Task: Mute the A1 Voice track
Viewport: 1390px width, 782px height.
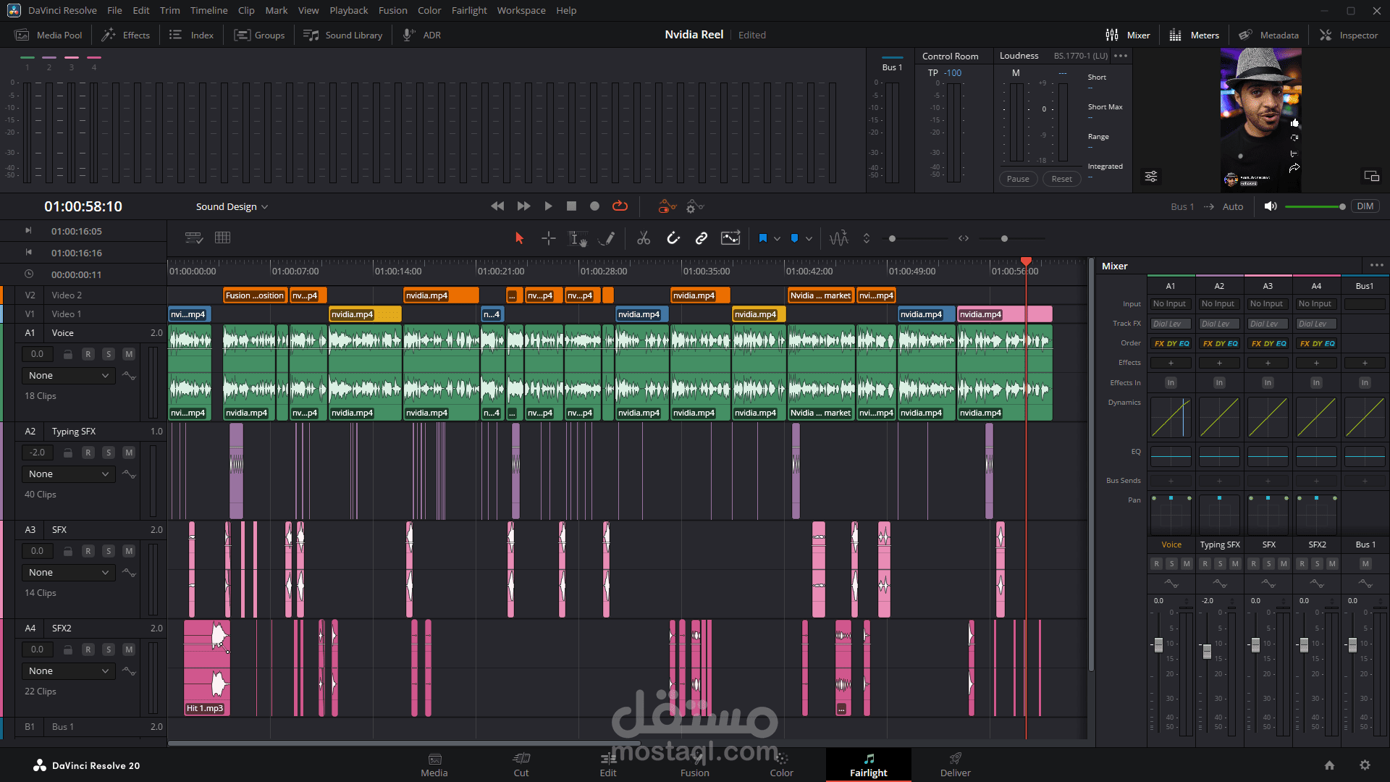Action: 128,354
